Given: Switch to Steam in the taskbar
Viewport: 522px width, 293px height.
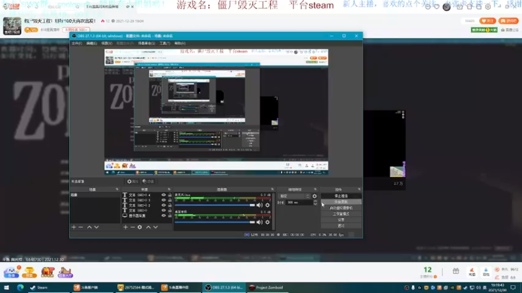Looking at the screenshot, I should (39, 288).
